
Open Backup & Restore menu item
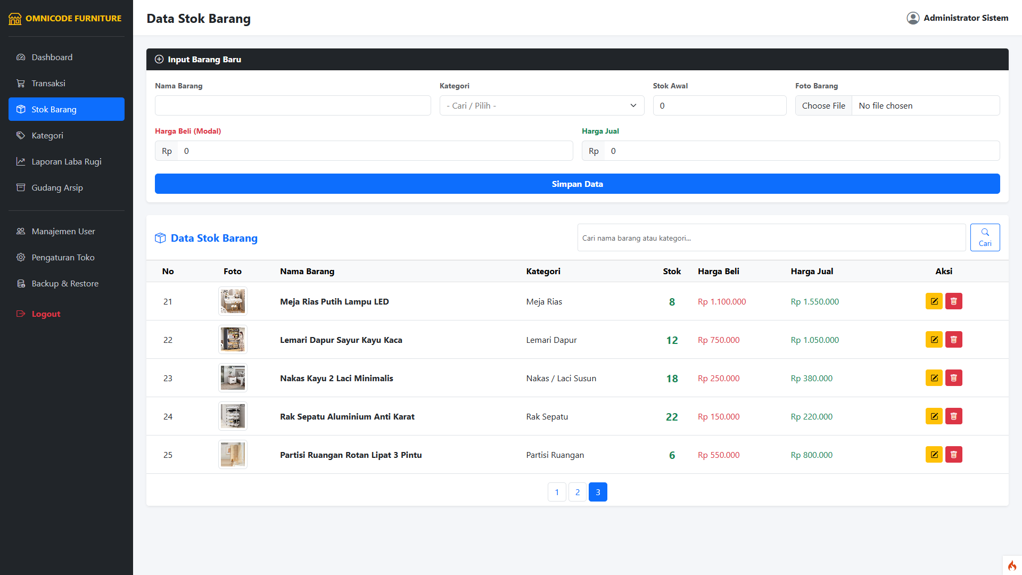pos(64,283)
